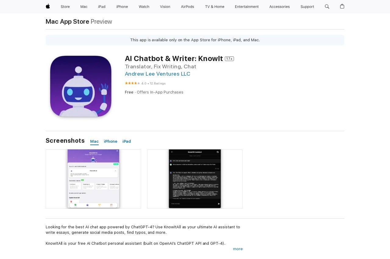Click the 17+ age rating badge
Viewport: 390px width, 259px height.
tap(229, 59)
